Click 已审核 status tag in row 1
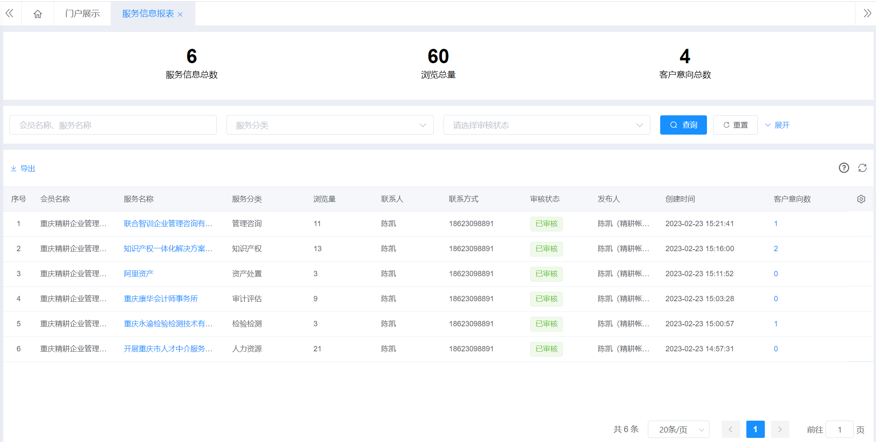Screen dimensions: 876x442 click(547, 224)
